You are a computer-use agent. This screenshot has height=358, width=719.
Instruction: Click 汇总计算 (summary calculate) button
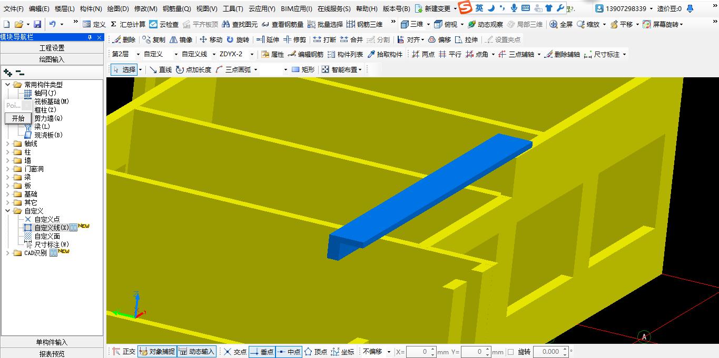127,24
